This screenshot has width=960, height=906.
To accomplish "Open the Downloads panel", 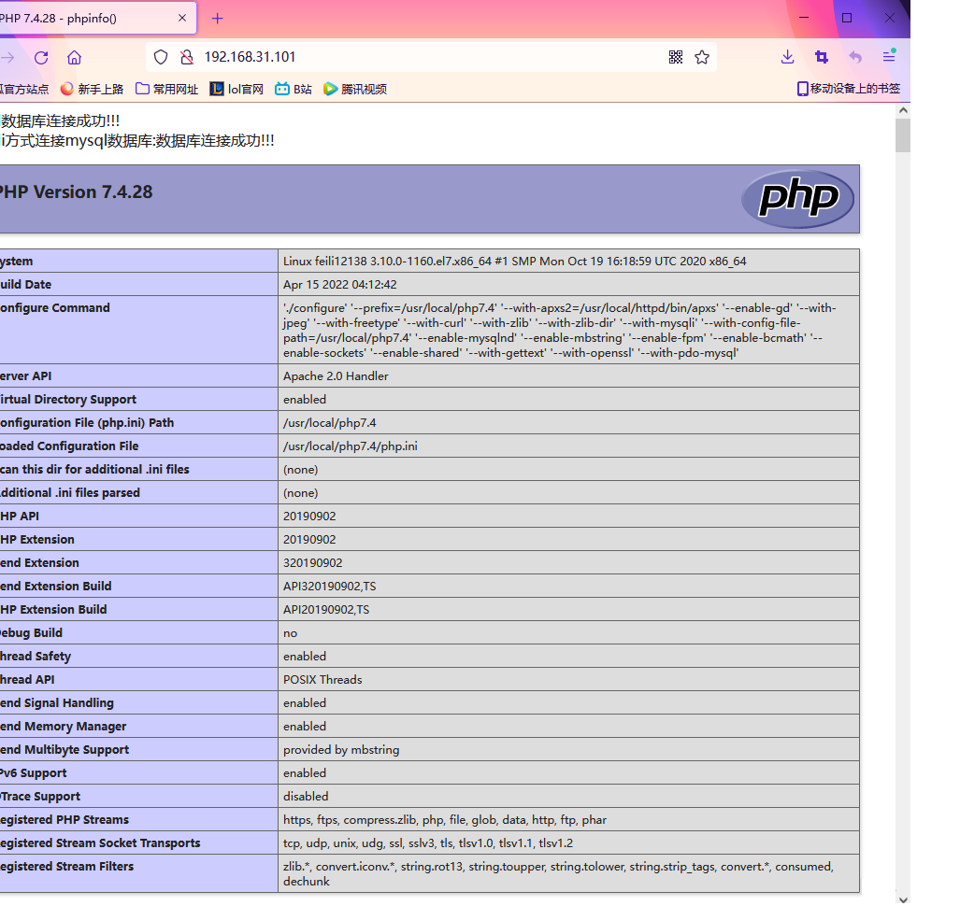I will coord(787,57).
